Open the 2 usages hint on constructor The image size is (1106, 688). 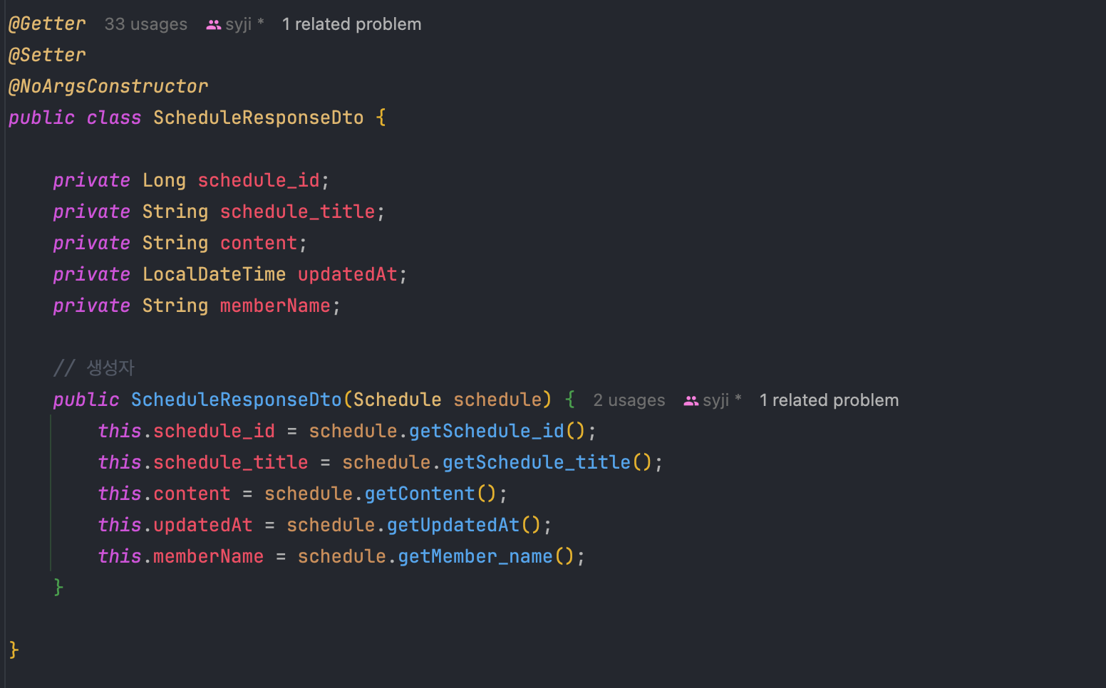pos(629,400)
